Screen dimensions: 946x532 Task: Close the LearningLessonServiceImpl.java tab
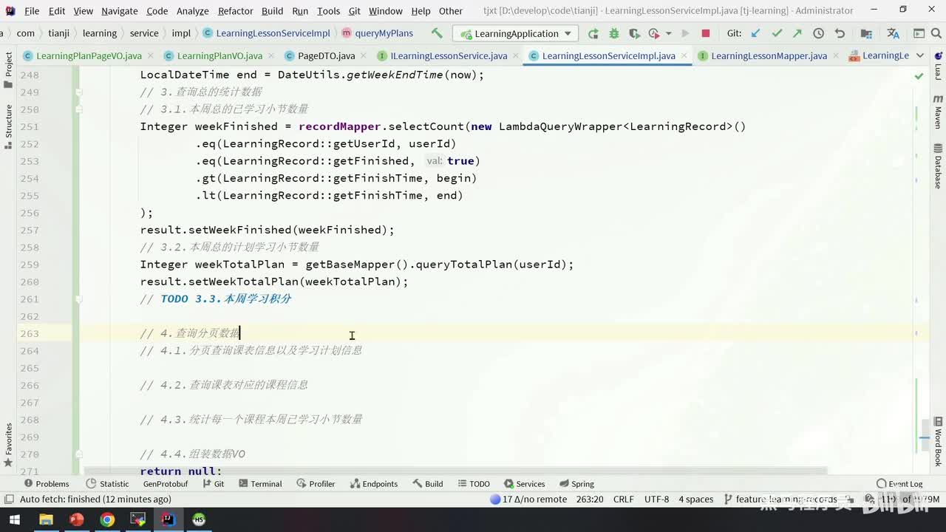[683, 55]
